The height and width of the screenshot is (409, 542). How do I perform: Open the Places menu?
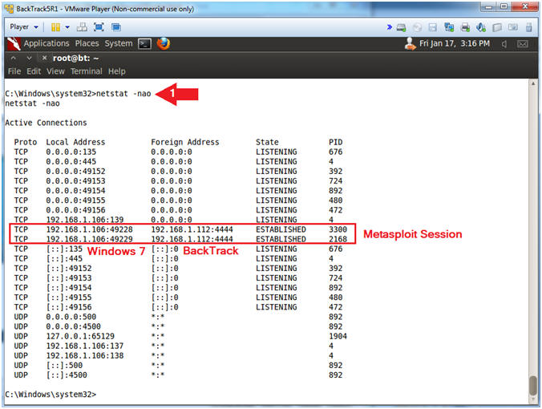tap(87, 43)
